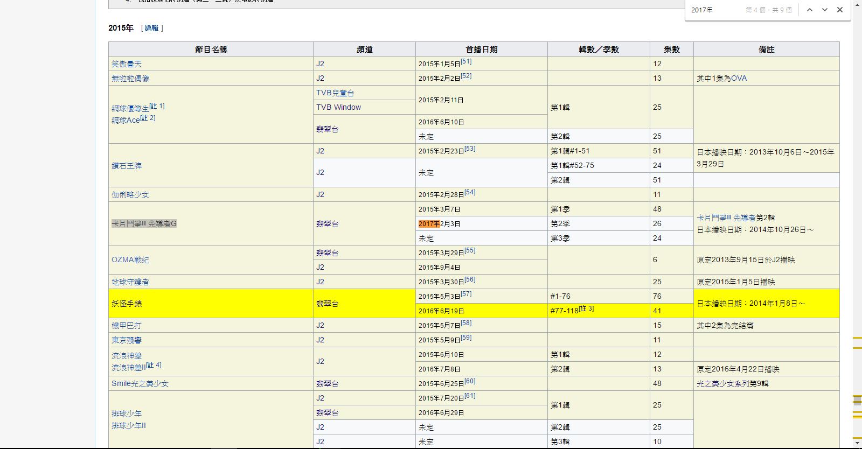This screenshot has width=862, height=449.
Task: Click the 卡片鬥爭!! 先導者 link in remarks
Action: 726,218
